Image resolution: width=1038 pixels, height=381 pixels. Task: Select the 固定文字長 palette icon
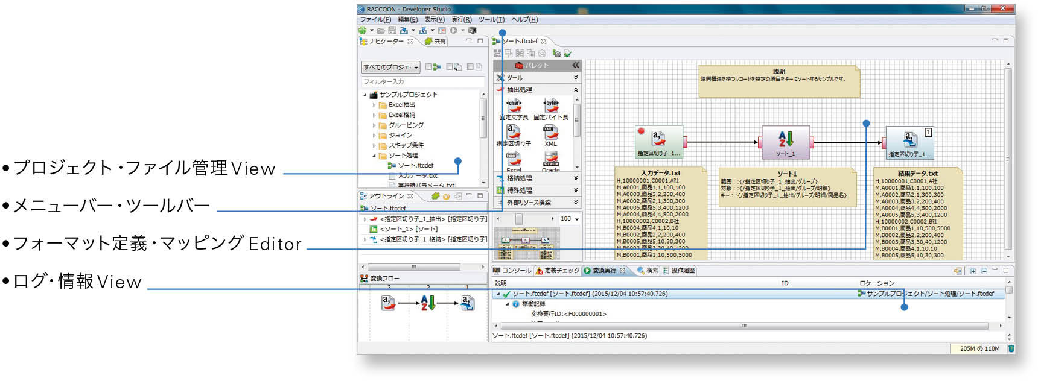click(x=514, y=109)
